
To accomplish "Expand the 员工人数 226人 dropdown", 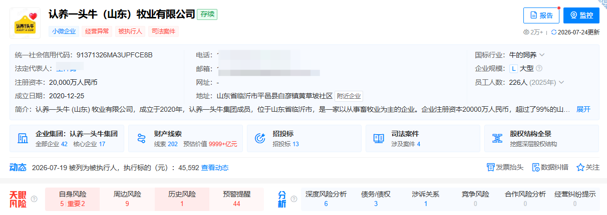I will tap(561, 82).
